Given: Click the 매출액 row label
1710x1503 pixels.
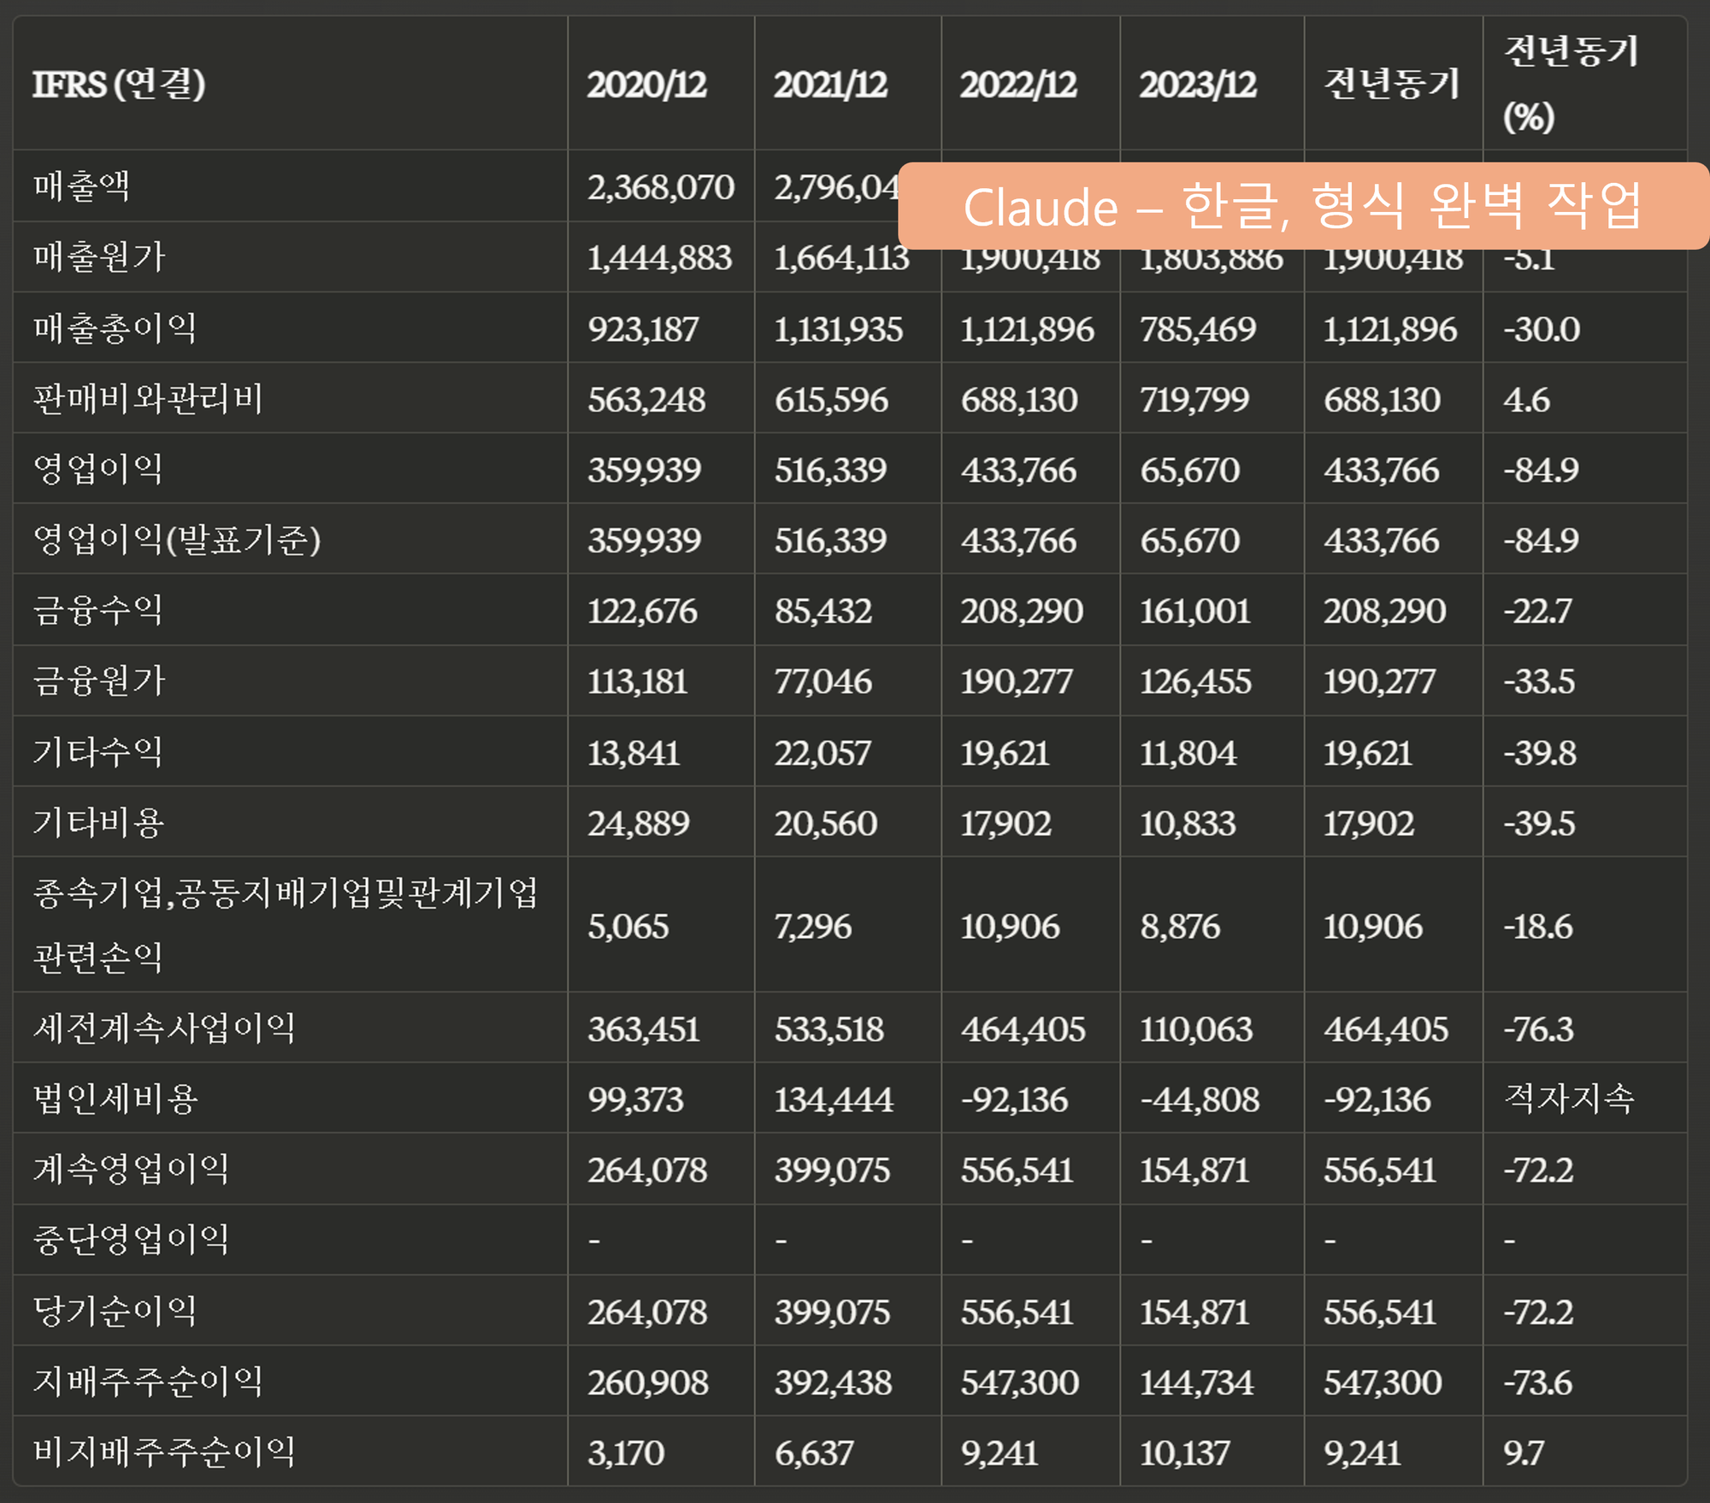Looking at the screenshot, I should pyautogui.click(x=82, y=186).
